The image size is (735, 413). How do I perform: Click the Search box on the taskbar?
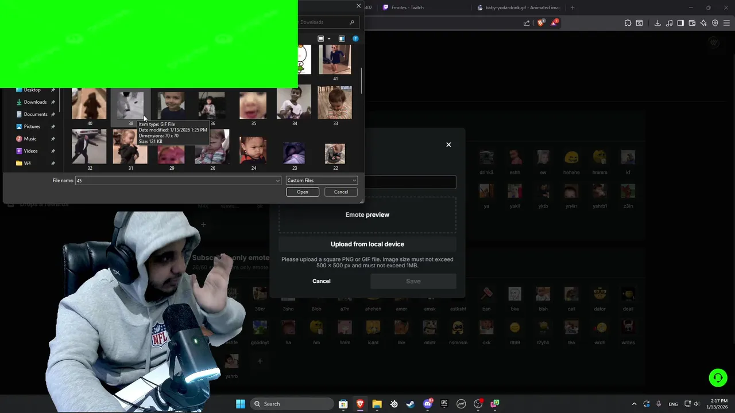[x=293, y=404]
